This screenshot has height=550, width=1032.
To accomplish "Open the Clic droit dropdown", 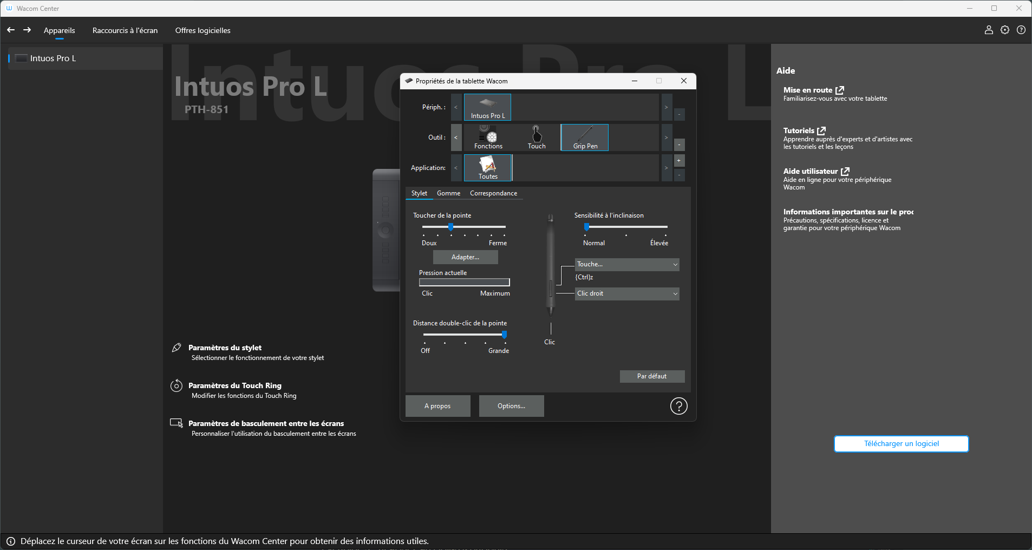I will (x=626, y=293).
